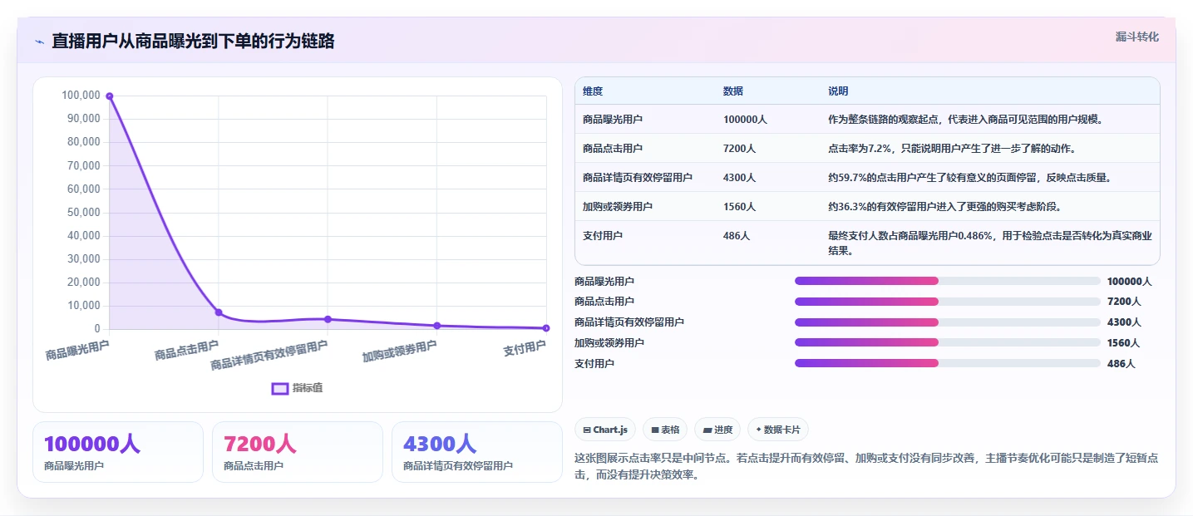
Task: Select the Chart.js chip
Action: (x=605, y=430)
